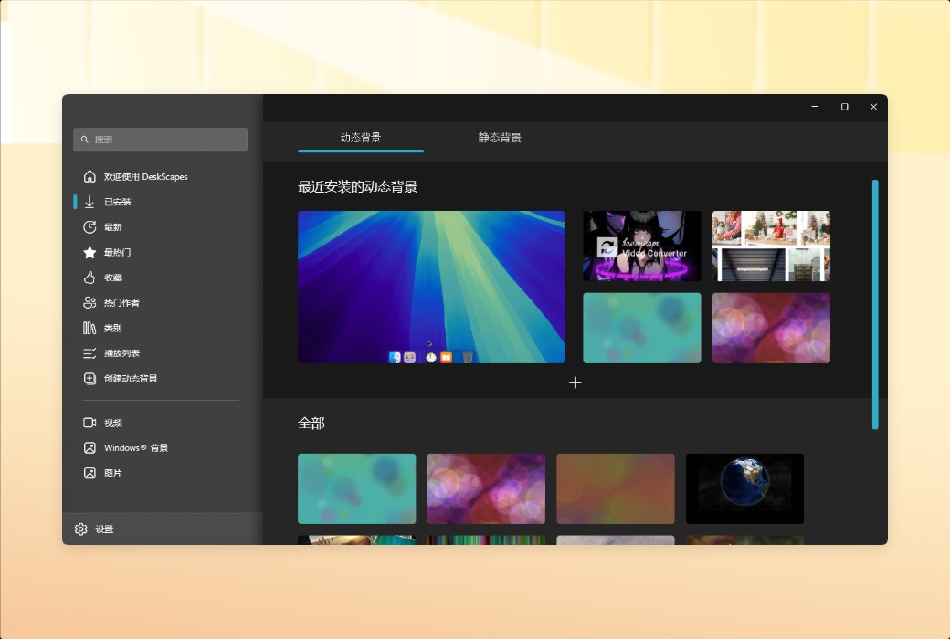Viewport: 950px width, 639px height.
Task: Click inside the 搜索 search field
Action: click(x=160, y=139)
